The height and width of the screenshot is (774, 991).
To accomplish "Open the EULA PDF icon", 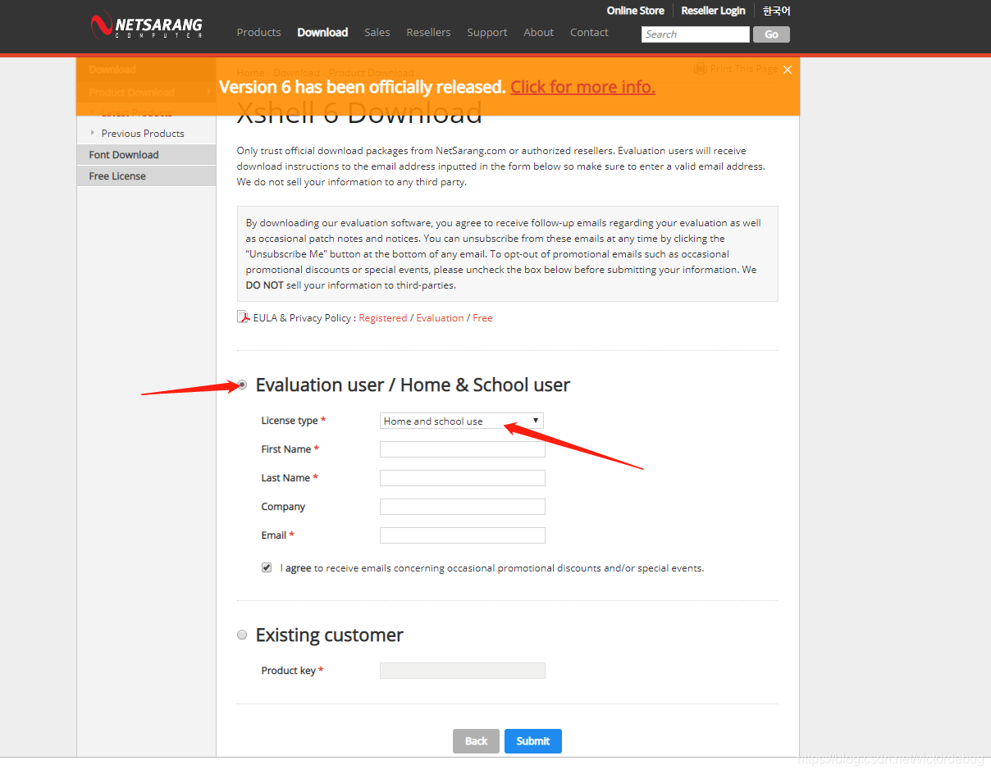I will point(244,316).
